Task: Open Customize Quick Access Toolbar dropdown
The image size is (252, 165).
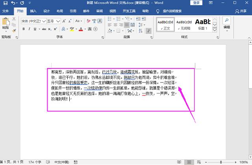Action: (30, 3)
